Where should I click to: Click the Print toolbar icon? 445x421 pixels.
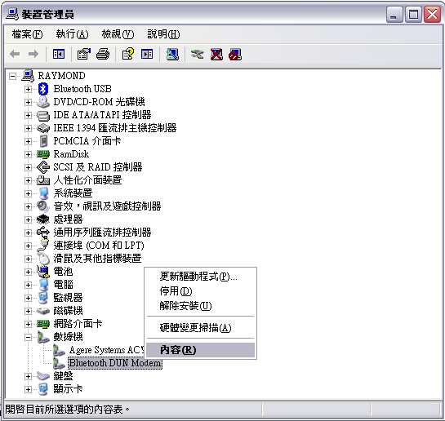(x=103, y=54)
